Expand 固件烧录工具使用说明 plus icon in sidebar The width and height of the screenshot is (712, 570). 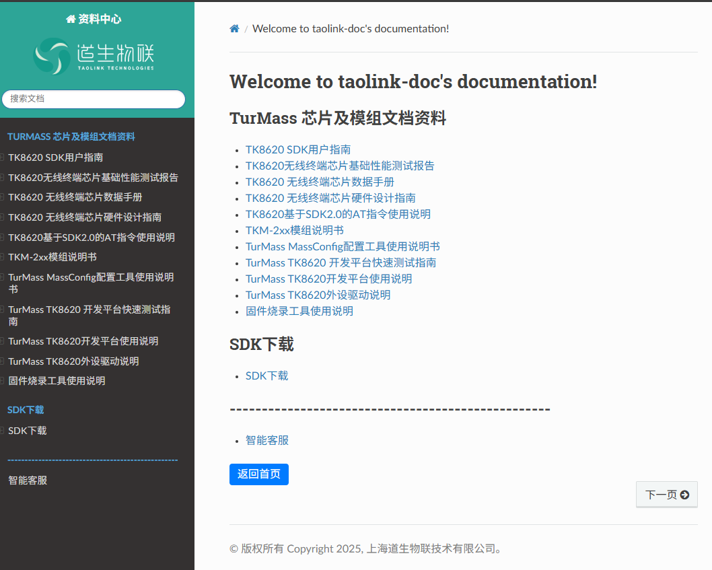coord(2,381)
